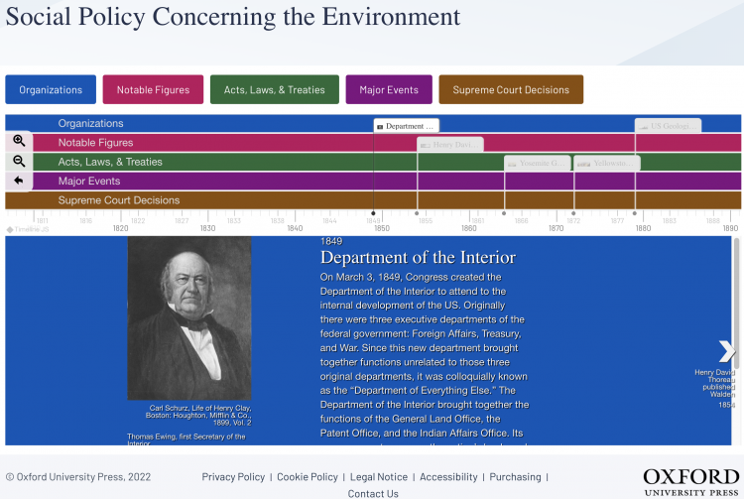Screen dimensions: 744x499
Task: Go to next slide with right chevron
Action: coord(726,351)
